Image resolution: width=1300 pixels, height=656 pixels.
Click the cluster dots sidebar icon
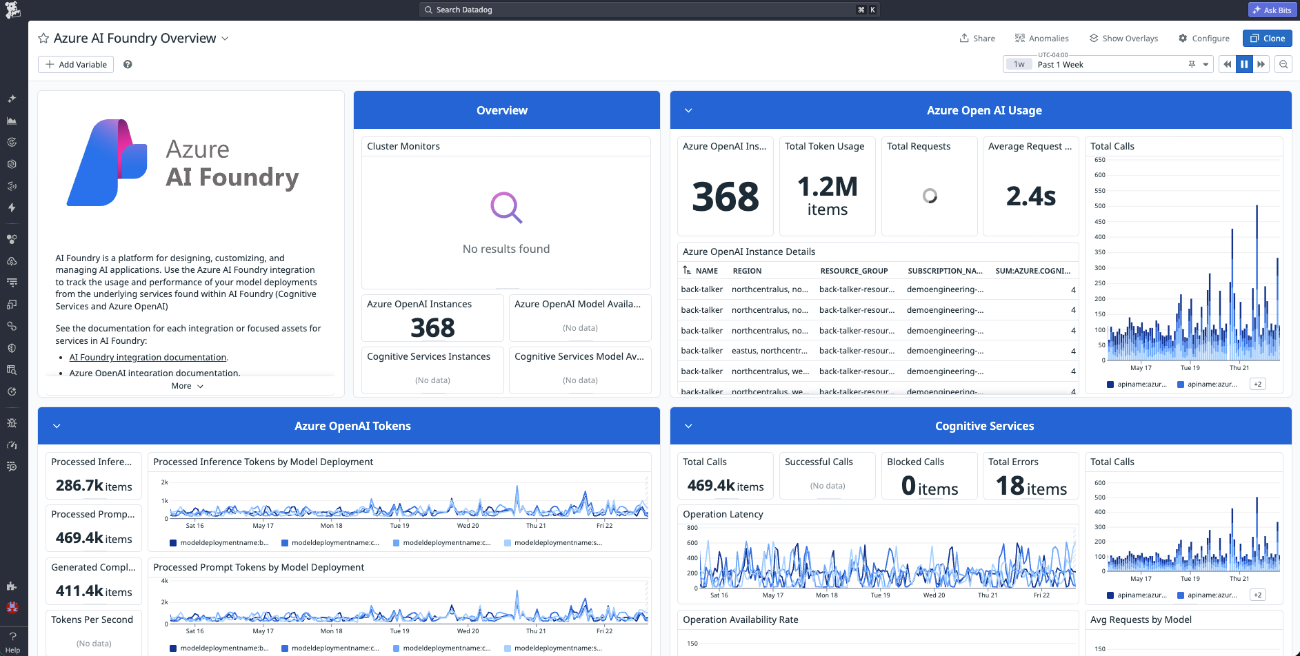(12, 239)
